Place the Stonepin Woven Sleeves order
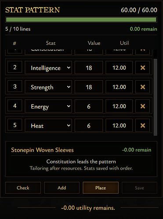The width and height of the screenshot is (163, 219). (x=101, y=188)
